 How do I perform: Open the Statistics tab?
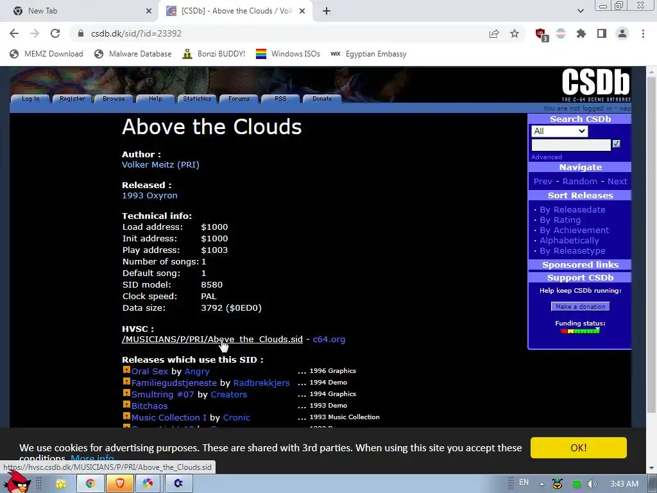(197, 98)
